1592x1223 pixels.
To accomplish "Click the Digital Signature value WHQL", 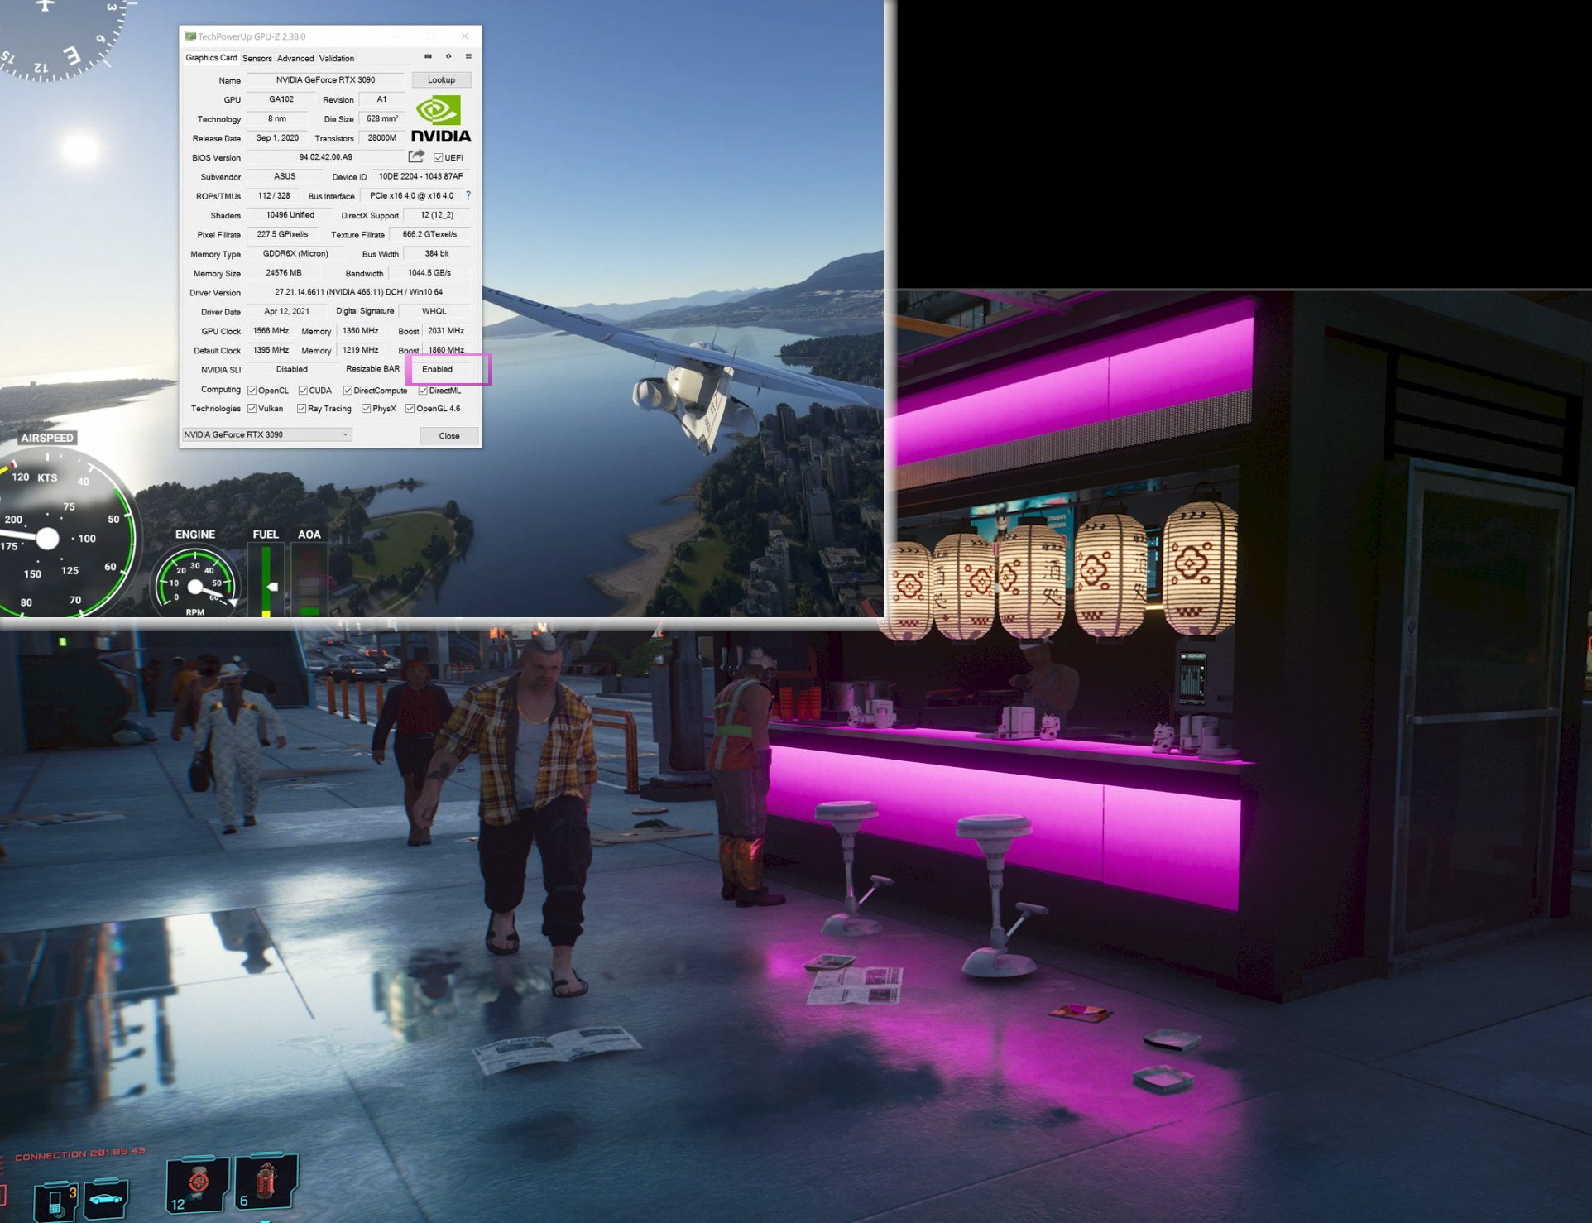I will 434,312.
